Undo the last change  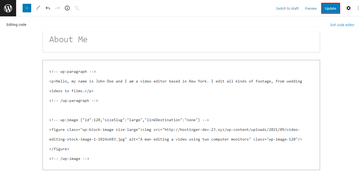pyautogui.click(x=48, y=8)
